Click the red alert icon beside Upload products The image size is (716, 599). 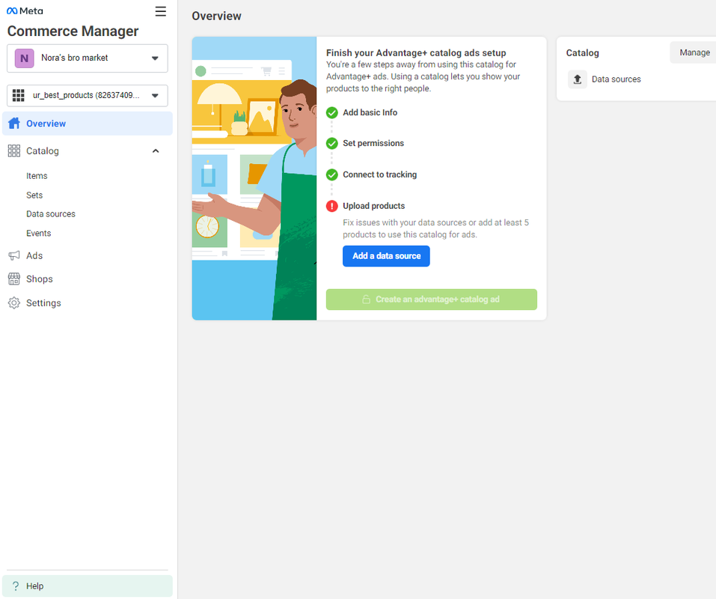point(332,206)
